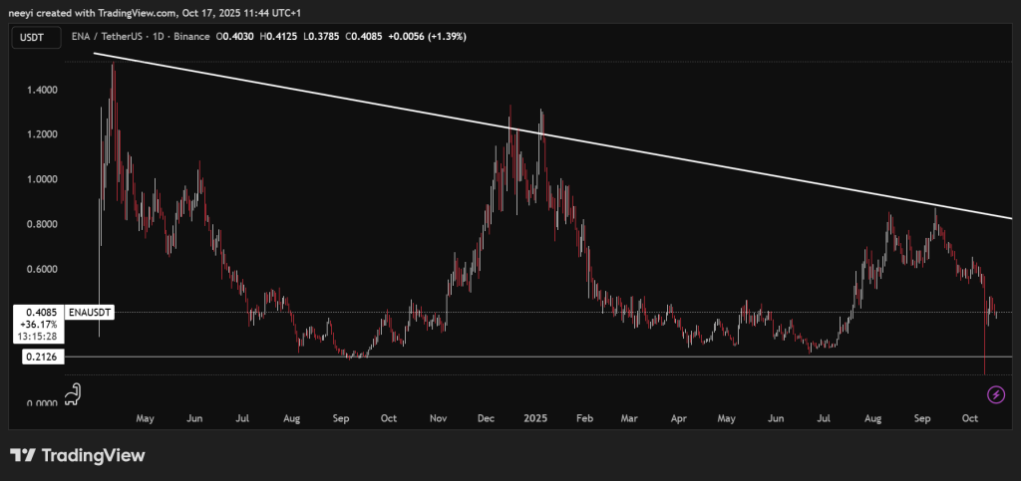Open the USDT currency button
The width and height of the screenshot is (1021, 481).
[35, 37]
